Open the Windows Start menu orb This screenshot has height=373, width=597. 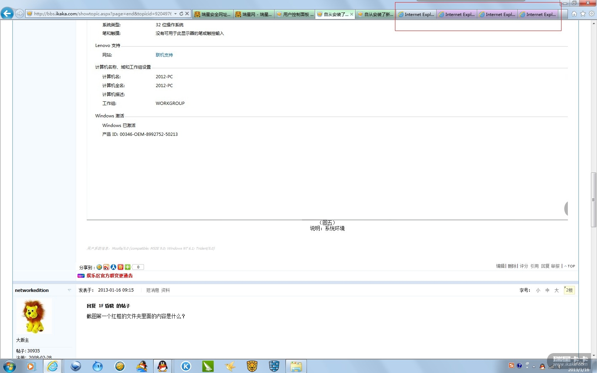pyautogui.click(x=10, y=366)
